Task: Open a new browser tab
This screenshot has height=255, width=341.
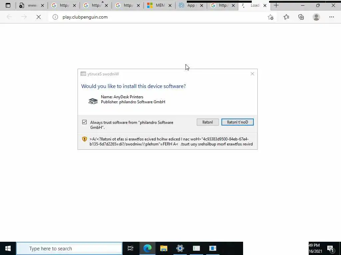Action: tap(276, 5)
